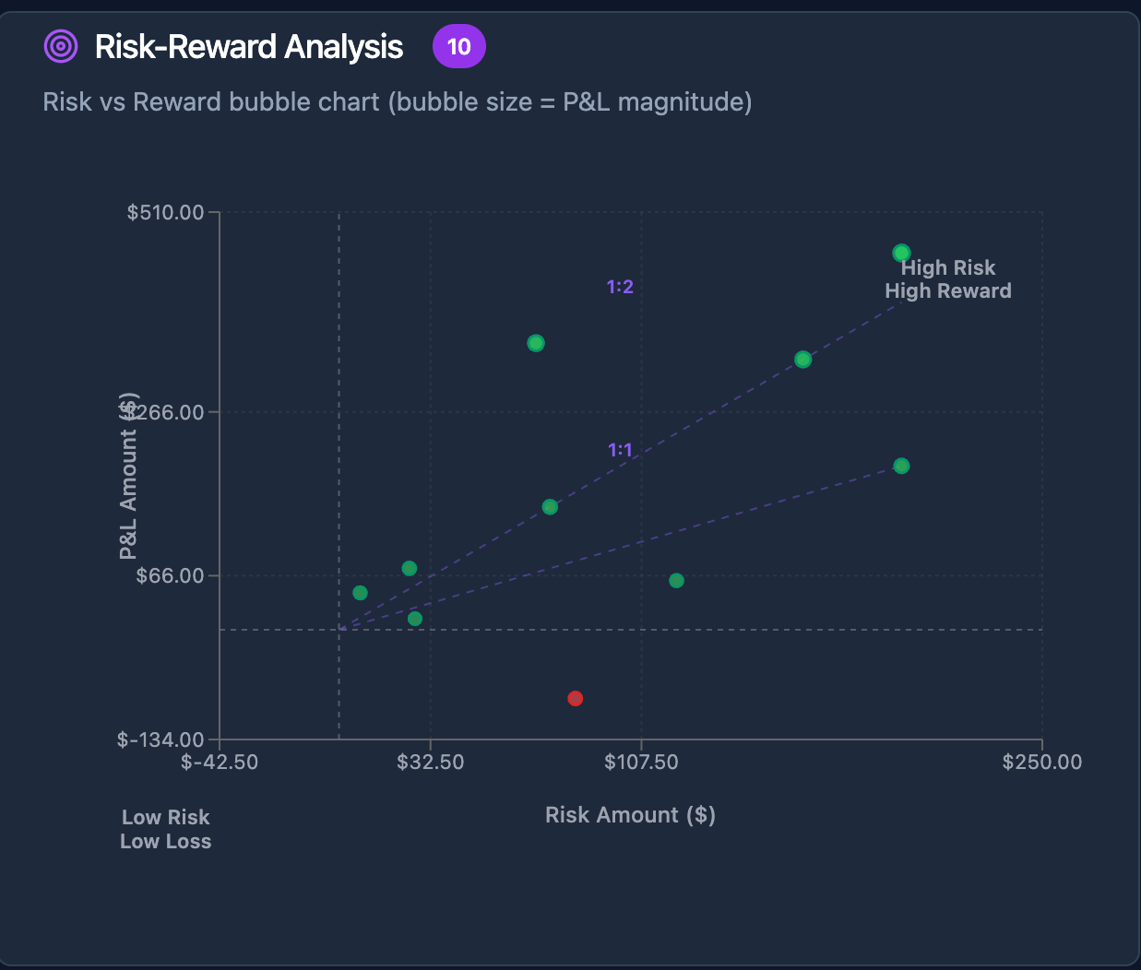The width and height of the screenshot is (1141, 970).
Task: Click the Risk Amount ($) axis title
Action: click(x=631, y=815)
